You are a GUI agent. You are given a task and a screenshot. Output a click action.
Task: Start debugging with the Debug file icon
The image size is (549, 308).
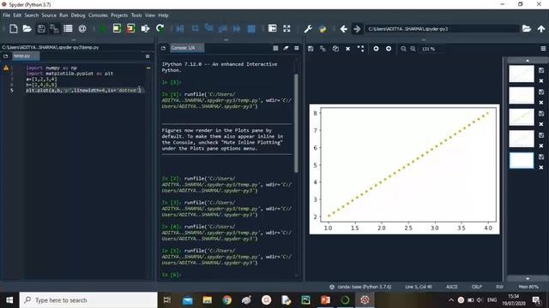click(180, 28)
